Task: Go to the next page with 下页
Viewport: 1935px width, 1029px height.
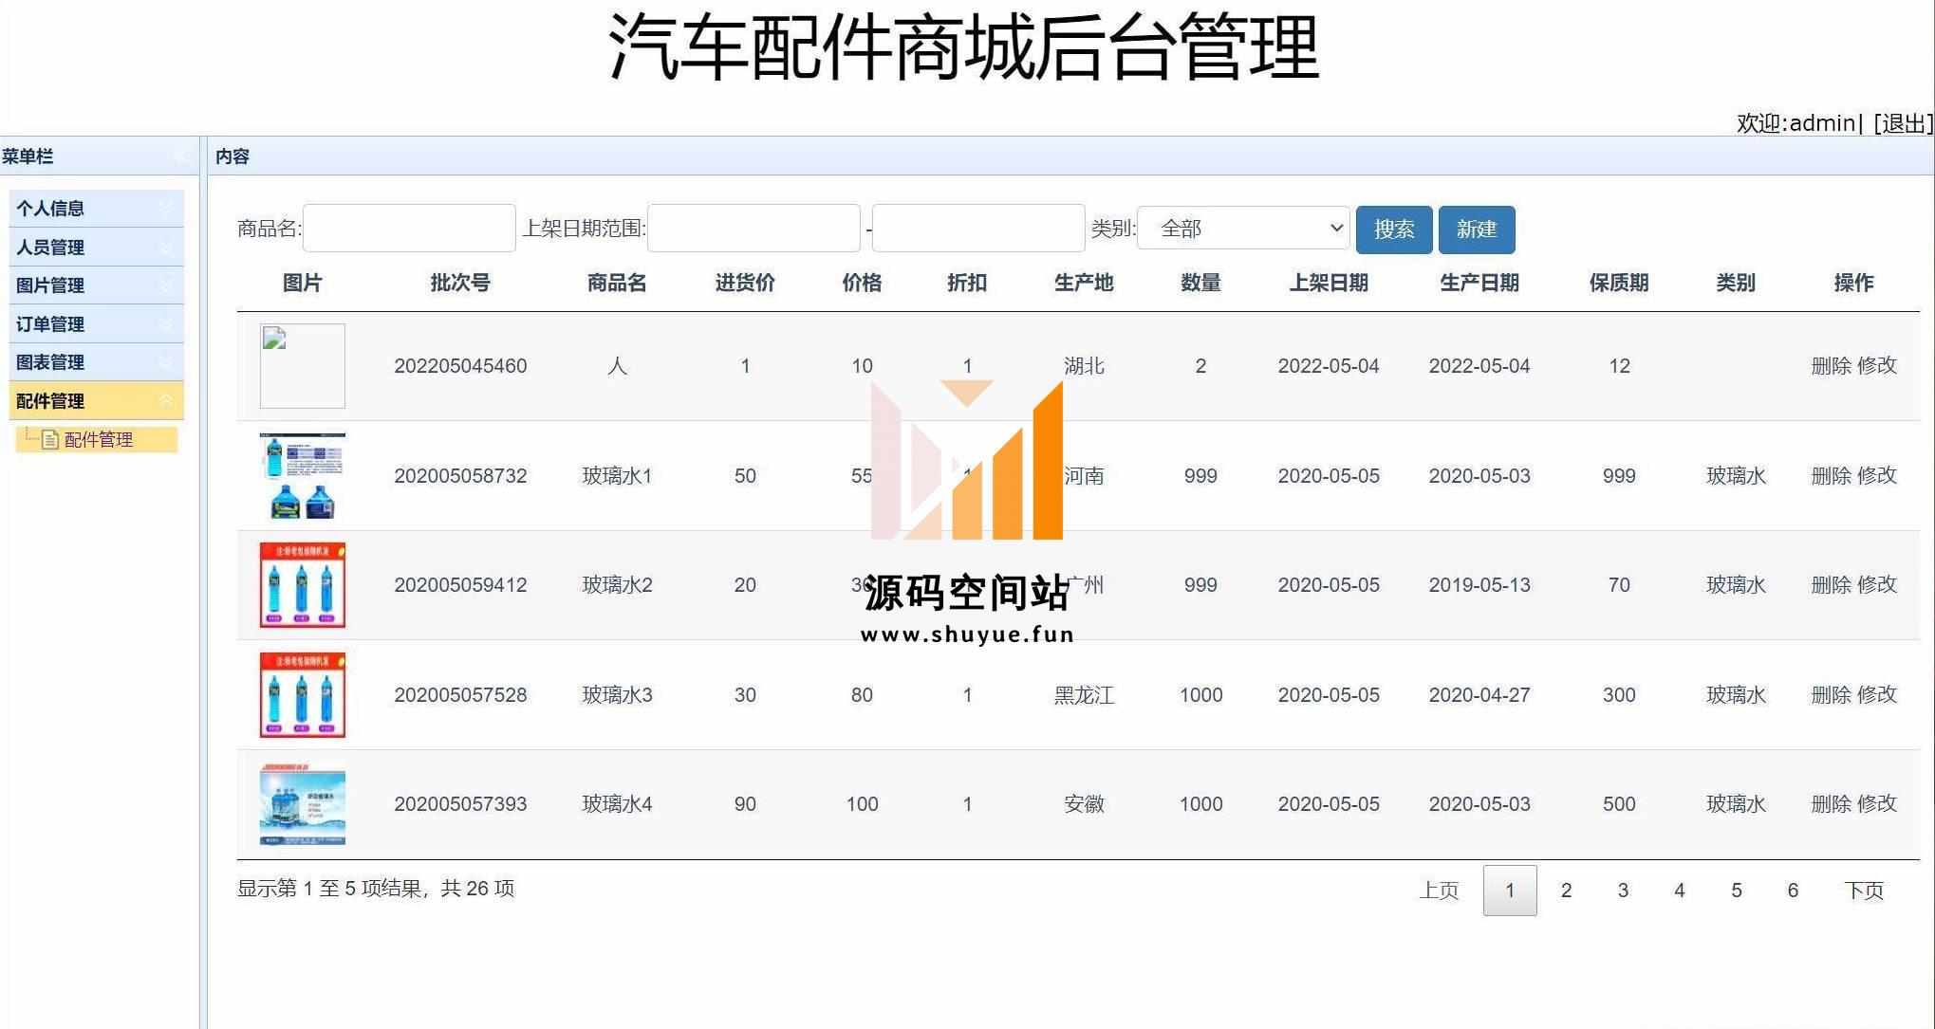Action: (1864, 891)
